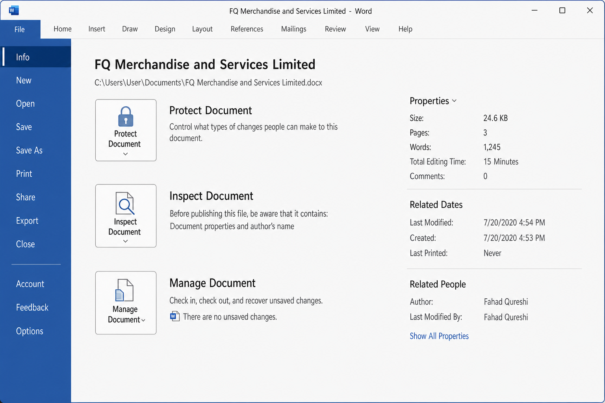This screenshot has width=605, height=403.
Task: Click the pages icon of Manage Document
Action: click(124, 290)
